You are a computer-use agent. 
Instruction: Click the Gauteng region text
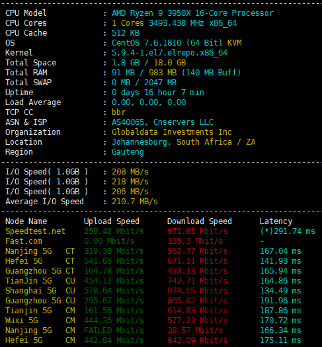click(x=128, y=152)
